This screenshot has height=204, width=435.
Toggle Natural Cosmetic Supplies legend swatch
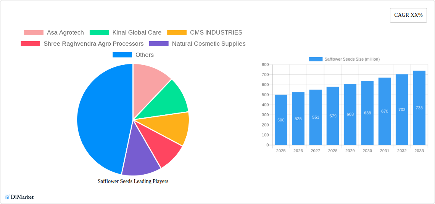(x=159, y=44)
